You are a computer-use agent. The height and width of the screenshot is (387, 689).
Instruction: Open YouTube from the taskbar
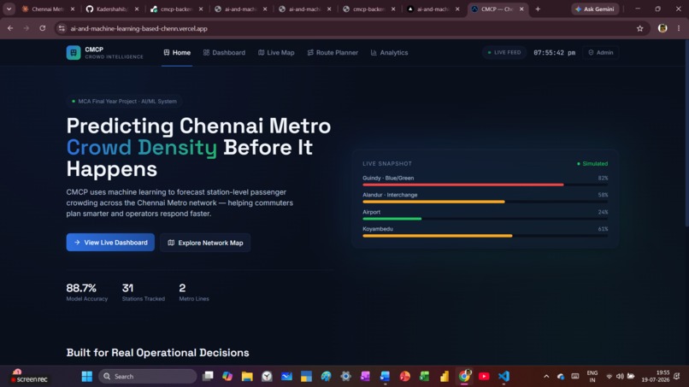click(484, 377)
